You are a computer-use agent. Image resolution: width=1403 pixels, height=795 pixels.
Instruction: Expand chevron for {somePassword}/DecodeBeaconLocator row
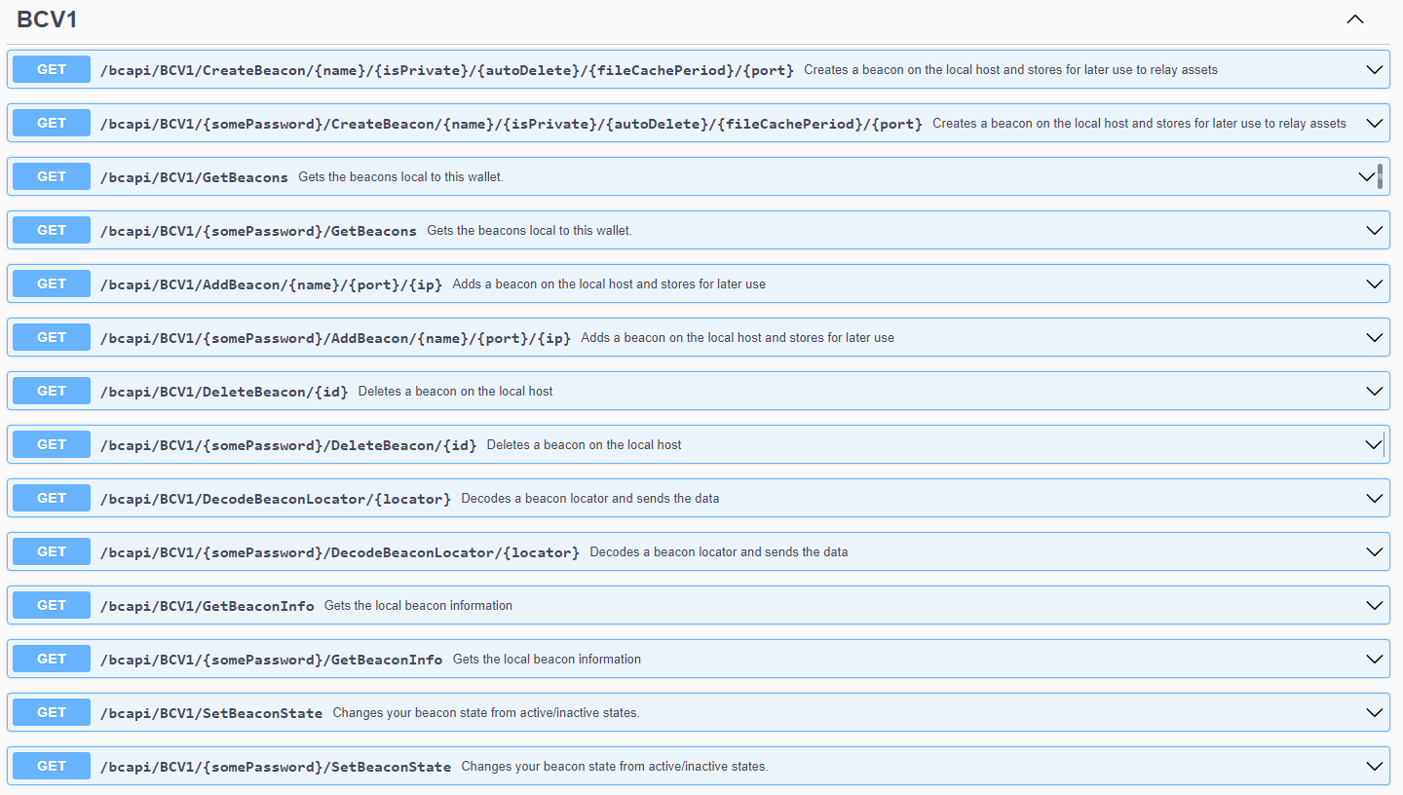[x=1375, y=552]
